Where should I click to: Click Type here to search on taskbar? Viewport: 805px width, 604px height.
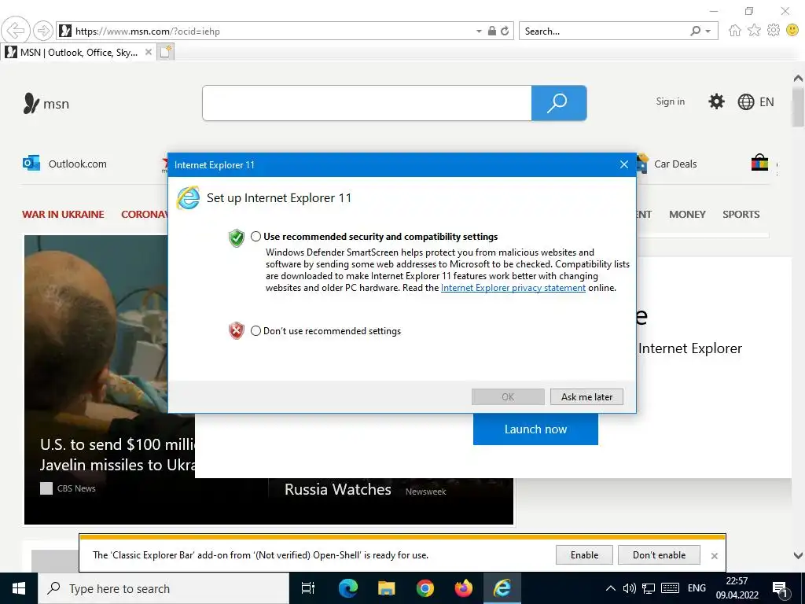coord(164,588)
